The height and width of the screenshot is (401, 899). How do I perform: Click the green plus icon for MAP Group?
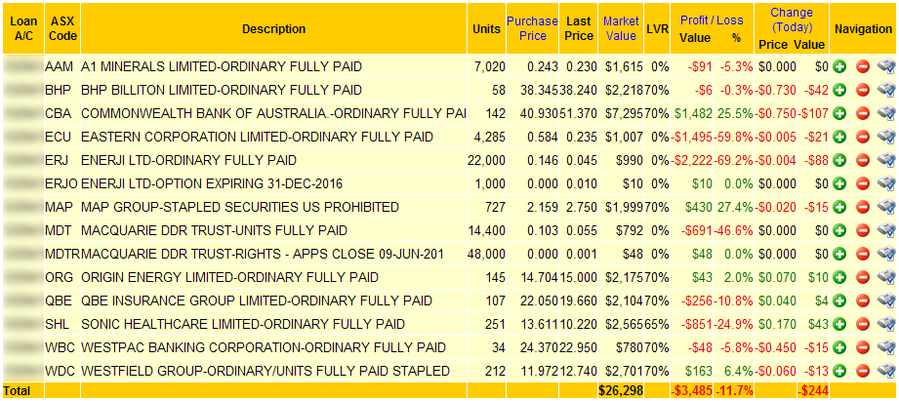(x=839, y=208)
